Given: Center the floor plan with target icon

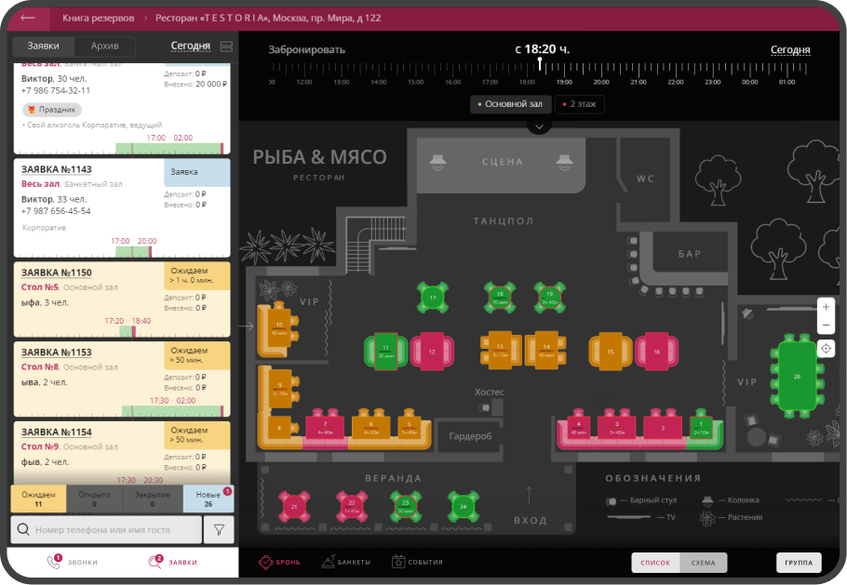Looking at the screenshot, I should click(x=826, y=349).
